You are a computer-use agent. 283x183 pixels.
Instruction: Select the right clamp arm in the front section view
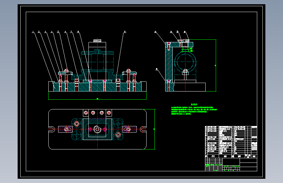coord(129,73)
